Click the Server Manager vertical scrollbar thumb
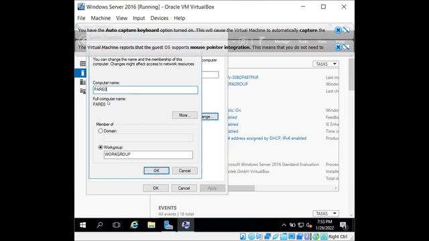The image size is (429, 241). coord(351,74)
